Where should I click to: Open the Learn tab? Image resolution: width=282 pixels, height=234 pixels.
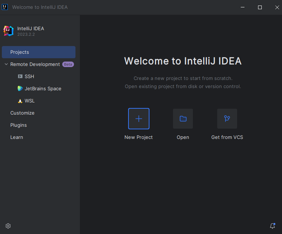click(17, 137)
